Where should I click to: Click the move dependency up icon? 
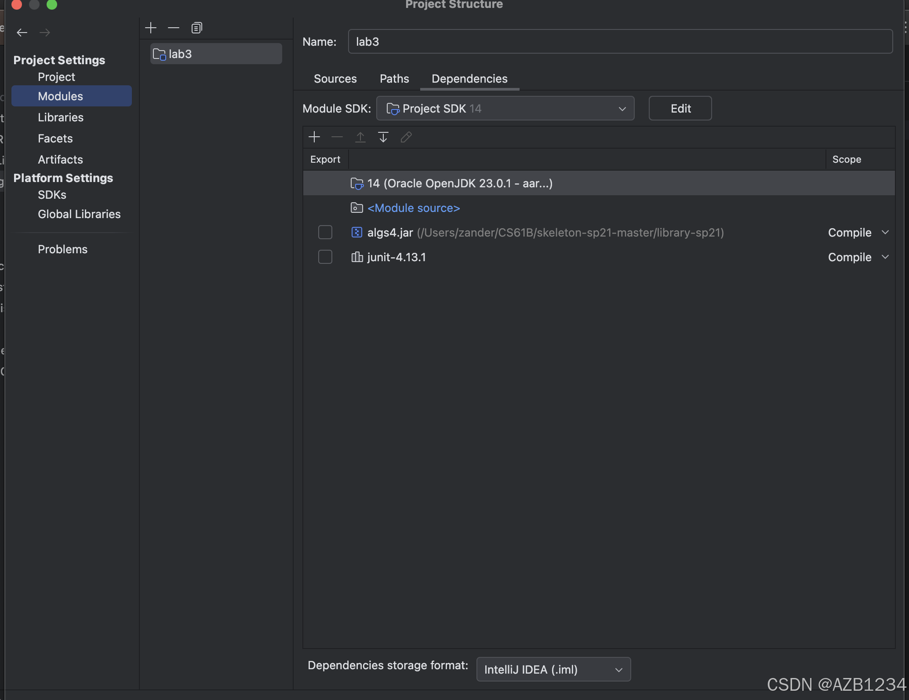360,137
